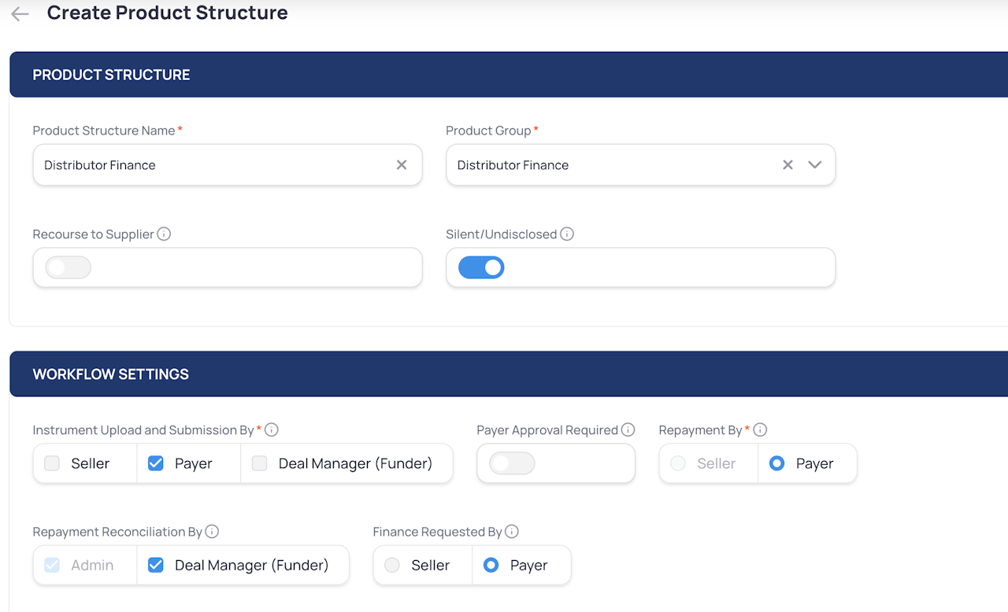
Task: Click info icon beside Instrument Upload and Submission By
Action: pyautogui.click(x=272, y=430)
